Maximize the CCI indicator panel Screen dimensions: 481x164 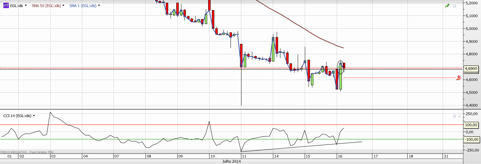point(455,116)
